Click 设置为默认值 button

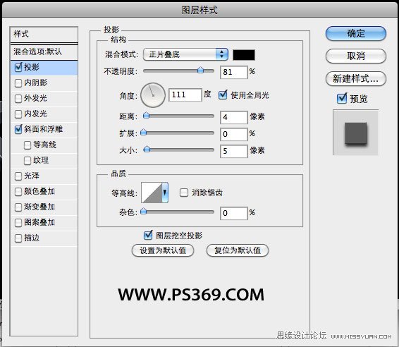(163, 250)
